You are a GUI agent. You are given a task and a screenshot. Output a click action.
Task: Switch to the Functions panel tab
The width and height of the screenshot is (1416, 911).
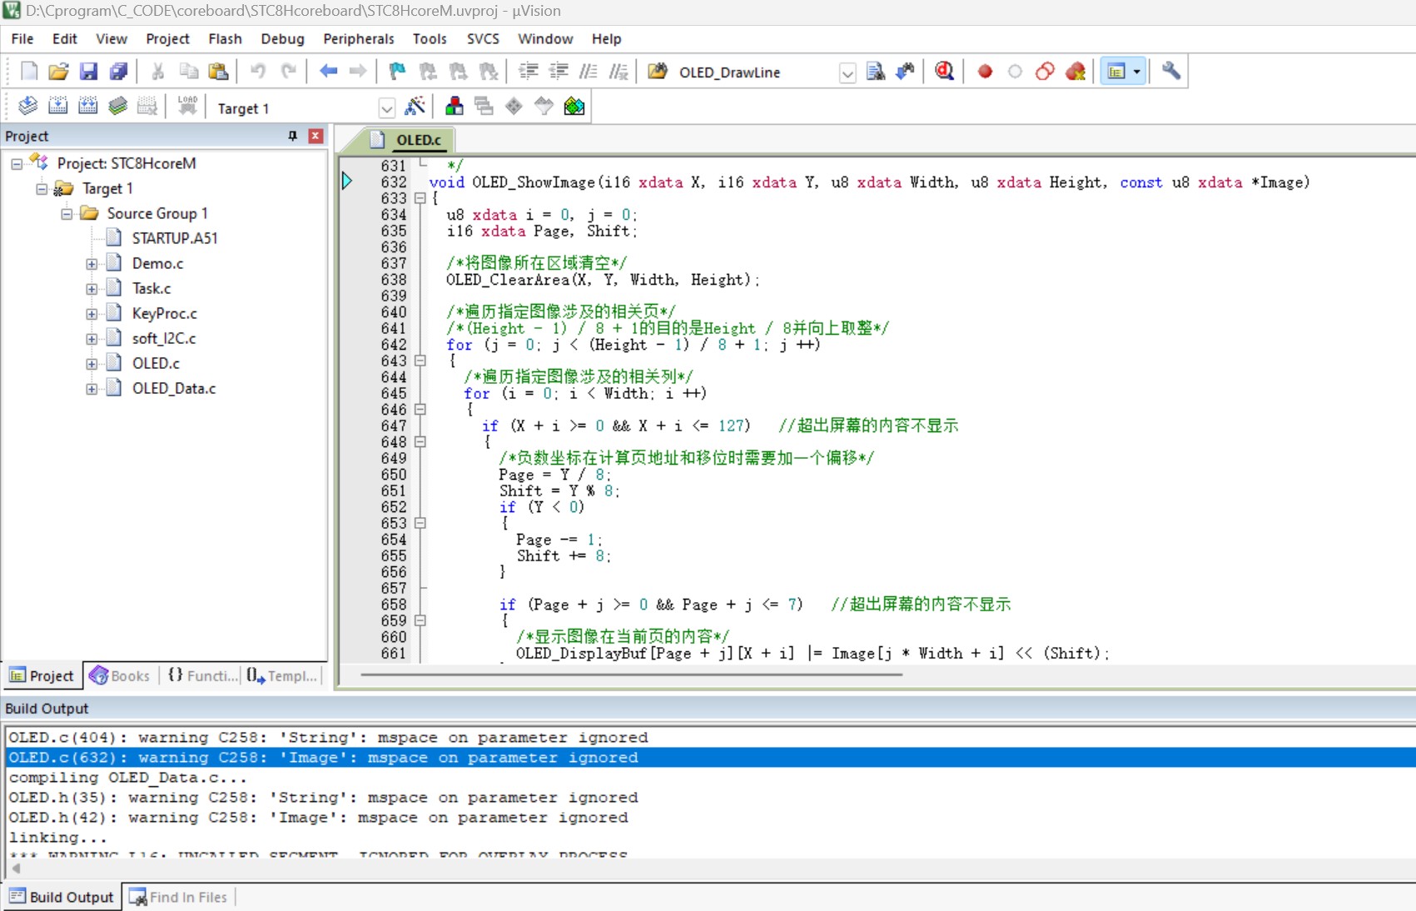(202, 675)
